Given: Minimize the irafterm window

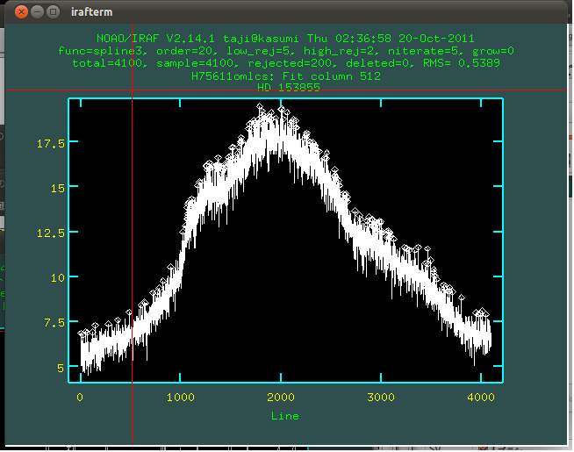Looking at the screenshot, I should [x=39, y=11].
